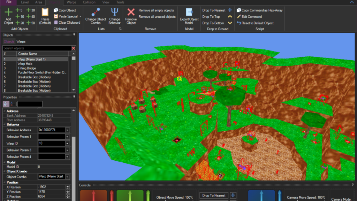Screen dimensions: 357x201
Task: Click Copy Object in the Clipboard group
Action: [x=64, y=10]
